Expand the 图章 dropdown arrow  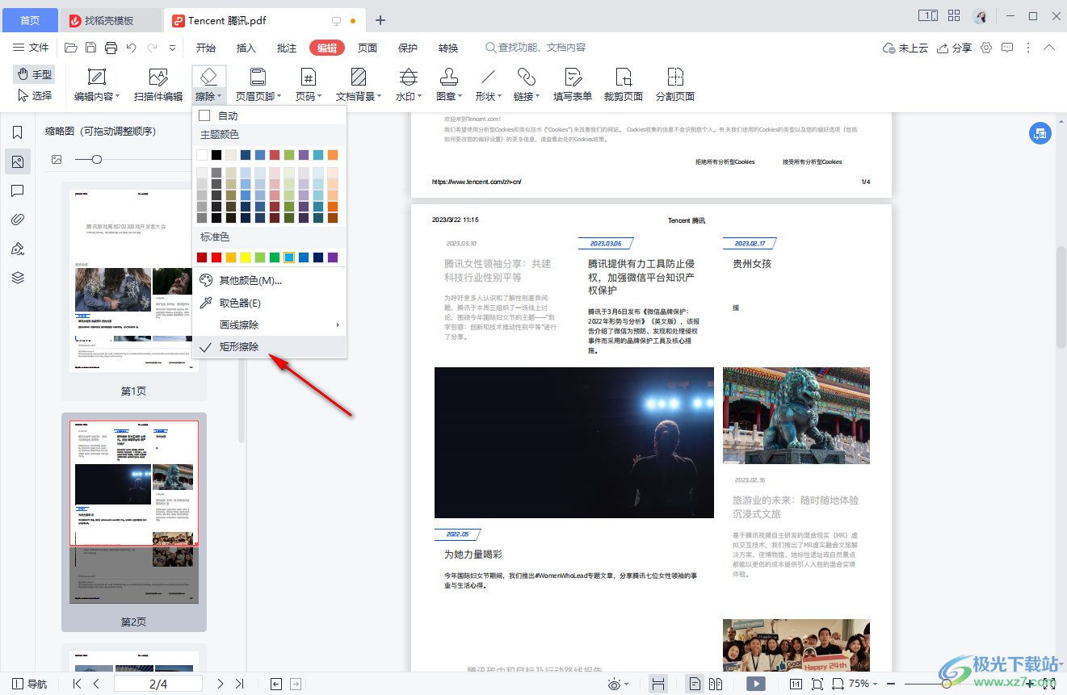click(460, 98)
